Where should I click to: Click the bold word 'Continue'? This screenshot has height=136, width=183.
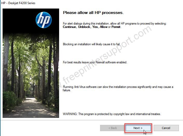(69, 27)
